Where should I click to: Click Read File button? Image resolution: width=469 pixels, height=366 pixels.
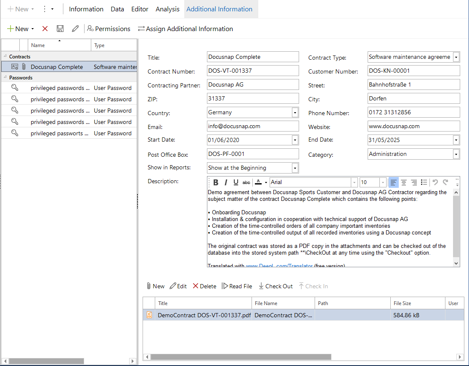[237, 286]
